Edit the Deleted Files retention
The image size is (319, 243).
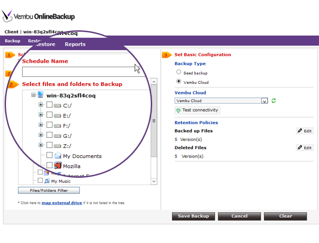coord(305,147)
